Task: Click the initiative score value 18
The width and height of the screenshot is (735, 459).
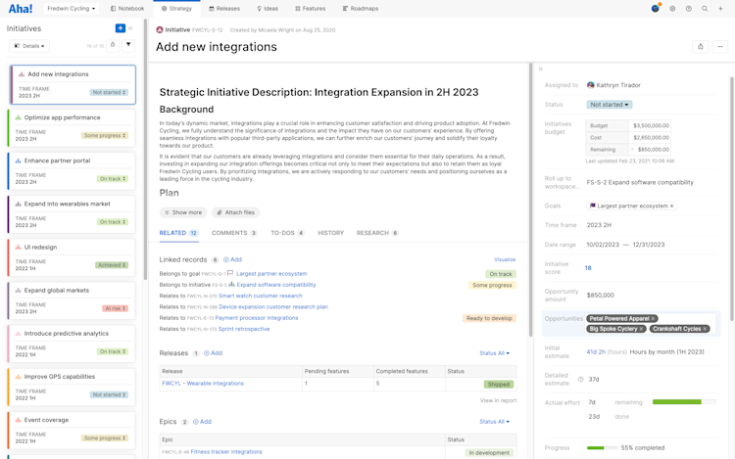Action: 588,268
